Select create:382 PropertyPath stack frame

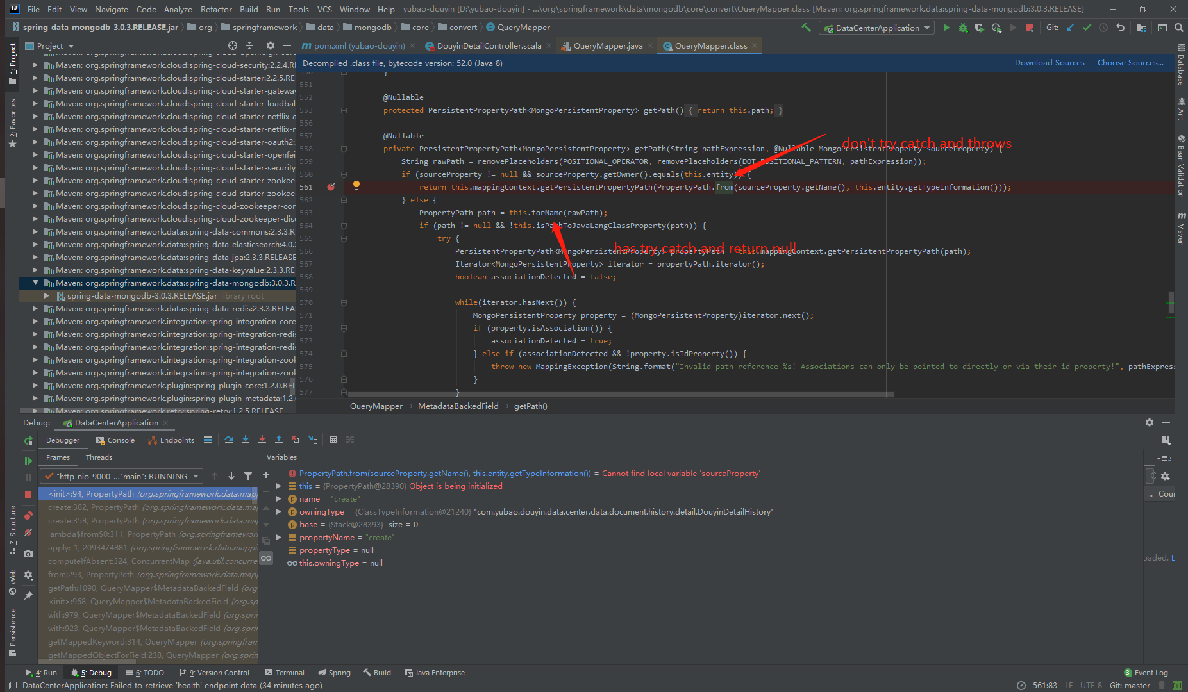click(x=147, y=507)
